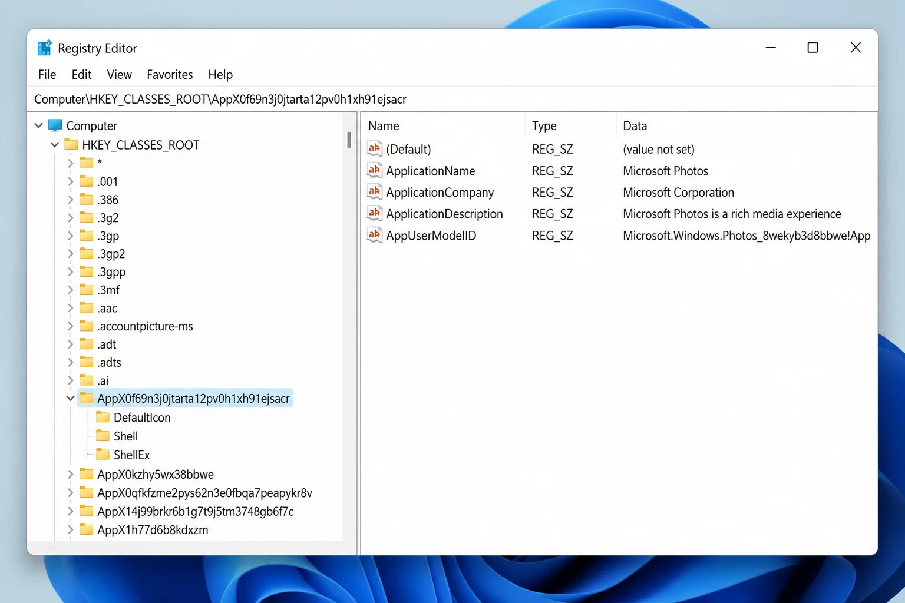905x603 pixels.
Task: Click the folder icon of the * key
Action: (87, 163)
